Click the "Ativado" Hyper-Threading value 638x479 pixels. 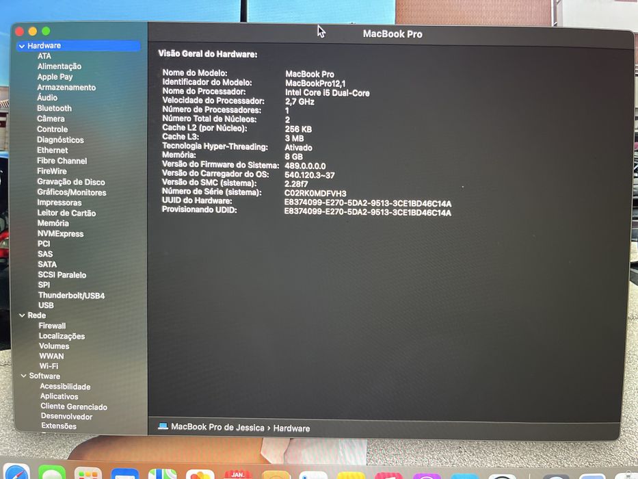(x=298, y=148)
